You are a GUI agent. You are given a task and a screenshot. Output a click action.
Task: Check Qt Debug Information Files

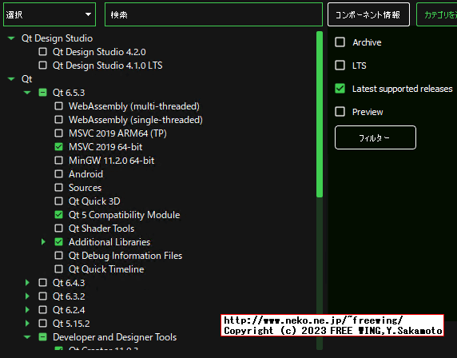click(x=59, y=256)
